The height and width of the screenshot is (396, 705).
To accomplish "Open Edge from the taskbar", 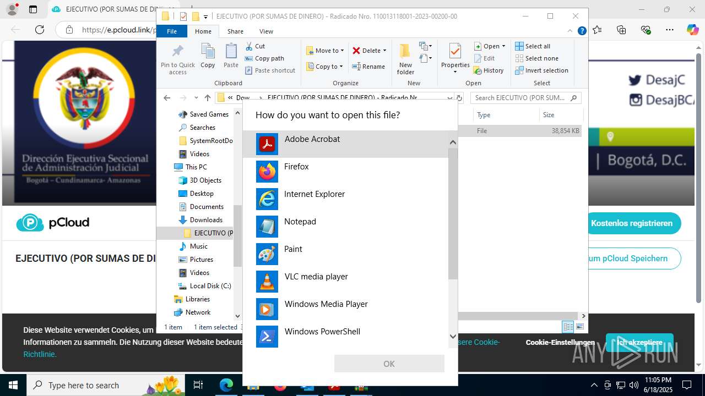I will point(226,385).
